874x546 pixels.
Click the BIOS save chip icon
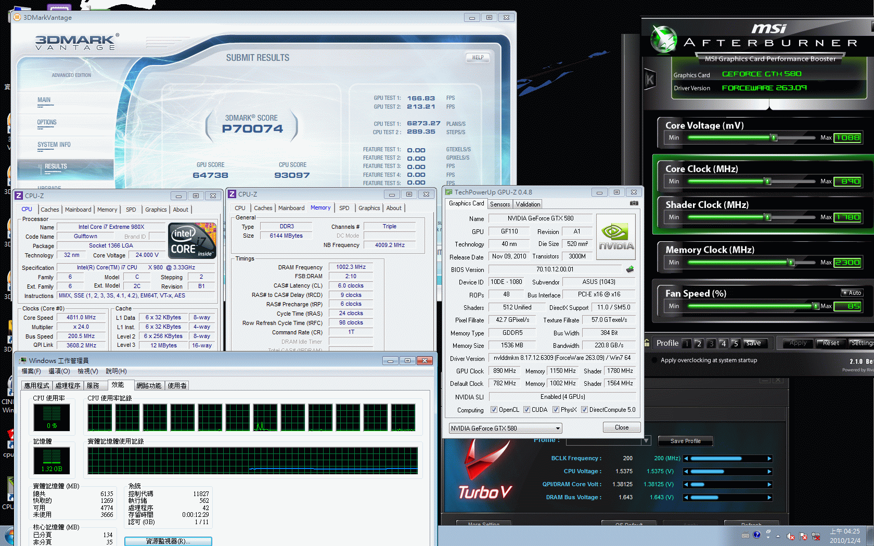(630, 269)
